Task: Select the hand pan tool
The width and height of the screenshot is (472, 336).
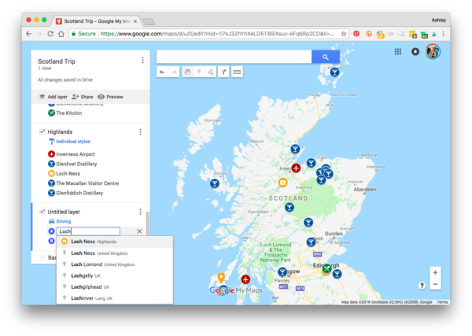Action: tap(187, 72)
